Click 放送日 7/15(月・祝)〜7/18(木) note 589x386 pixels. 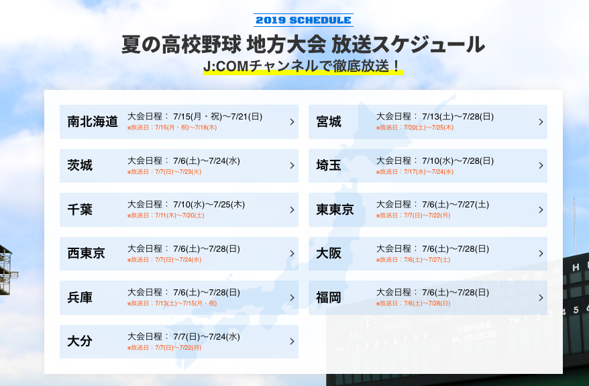[x=172, y=128]
